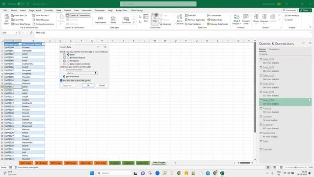
Task: Toggle Add this data to Data Model checkbox
Action: point(61,81)
